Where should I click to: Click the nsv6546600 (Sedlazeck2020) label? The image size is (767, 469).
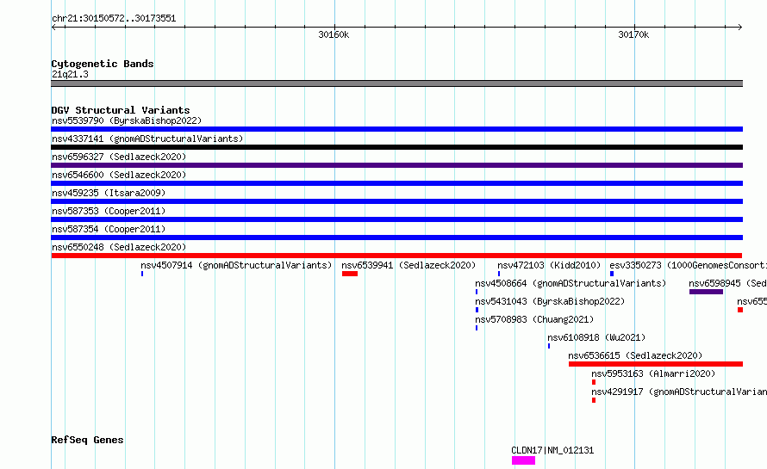119,175
